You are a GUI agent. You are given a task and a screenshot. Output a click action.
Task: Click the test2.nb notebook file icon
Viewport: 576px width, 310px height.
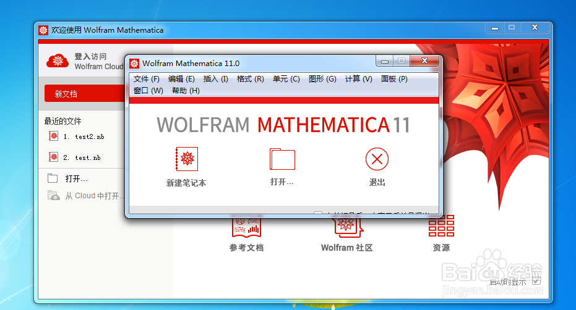tap(54, 136)
